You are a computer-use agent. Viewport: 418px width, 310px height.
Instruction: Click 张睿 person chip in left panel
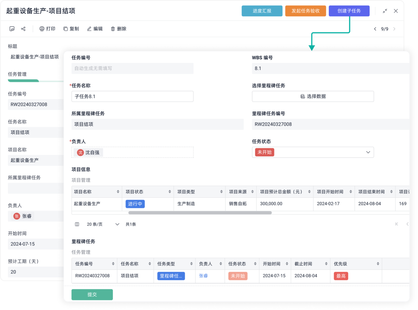[x=23, y=216]
